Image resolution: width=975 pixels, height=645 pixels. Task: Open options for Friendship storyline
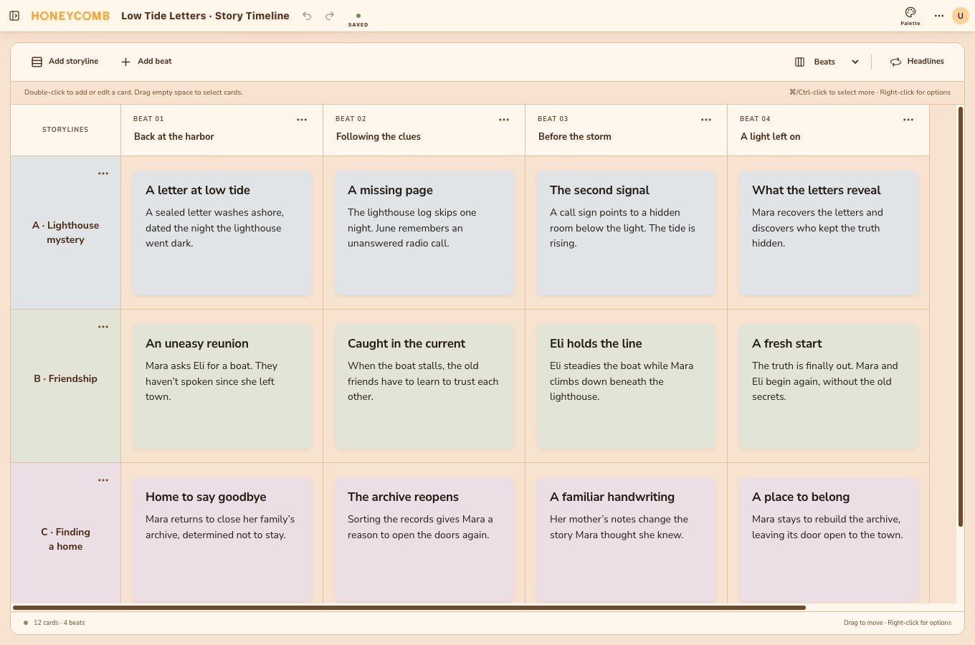[103, 327]
